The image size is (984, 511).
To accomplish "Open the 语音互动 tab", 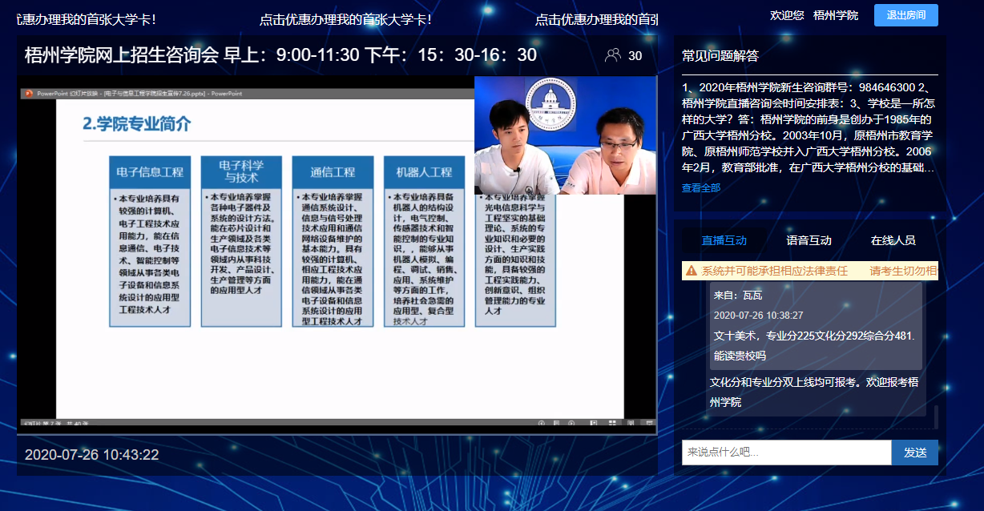I will click(x=809, y=240).
